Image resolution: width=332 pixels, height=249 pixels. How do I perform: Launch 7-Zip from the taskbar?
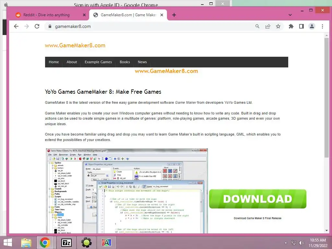point(66,243)
